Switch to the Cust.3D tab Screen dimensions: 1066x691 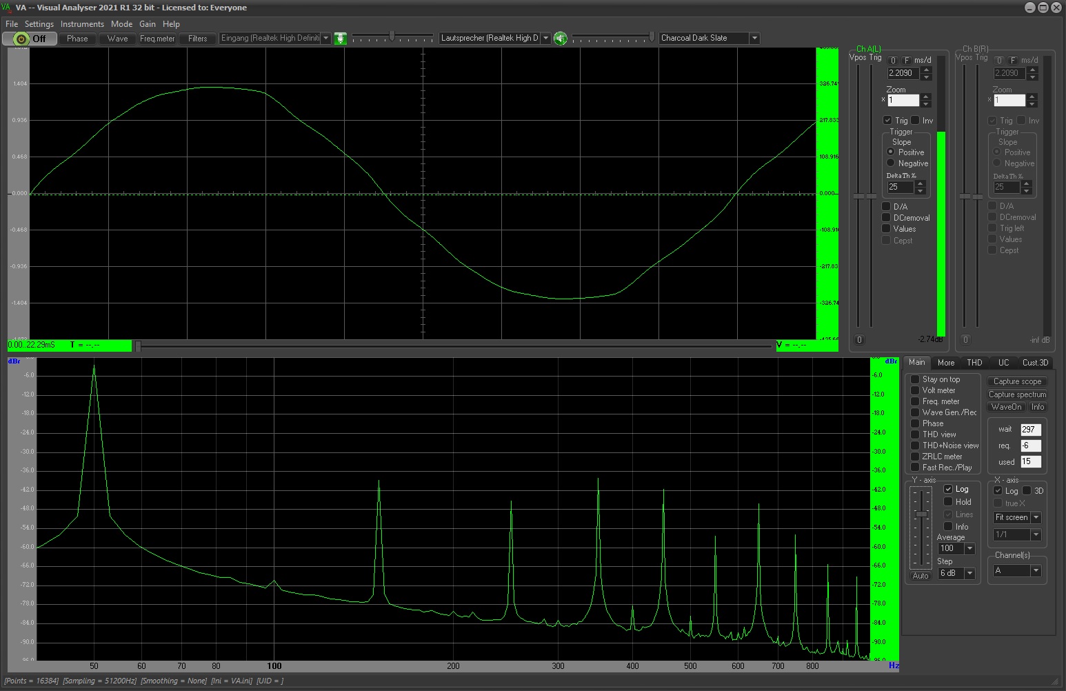(x=1035, y=363)
